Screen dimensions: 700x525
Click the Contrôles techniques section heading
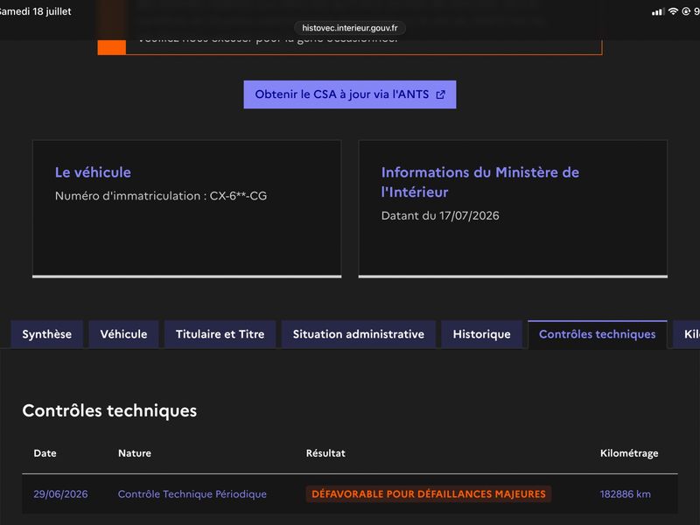pyautogui.click(x=109, y=410)
